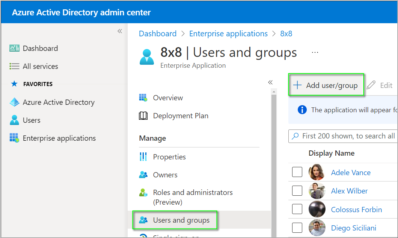Open the Owners page

(x=165, y=175)
